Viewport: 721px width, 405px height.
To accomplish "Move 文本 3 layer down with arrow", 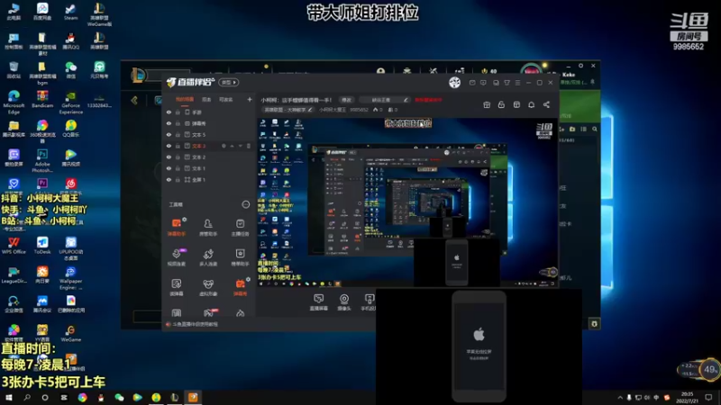I will tap(241, 146).
